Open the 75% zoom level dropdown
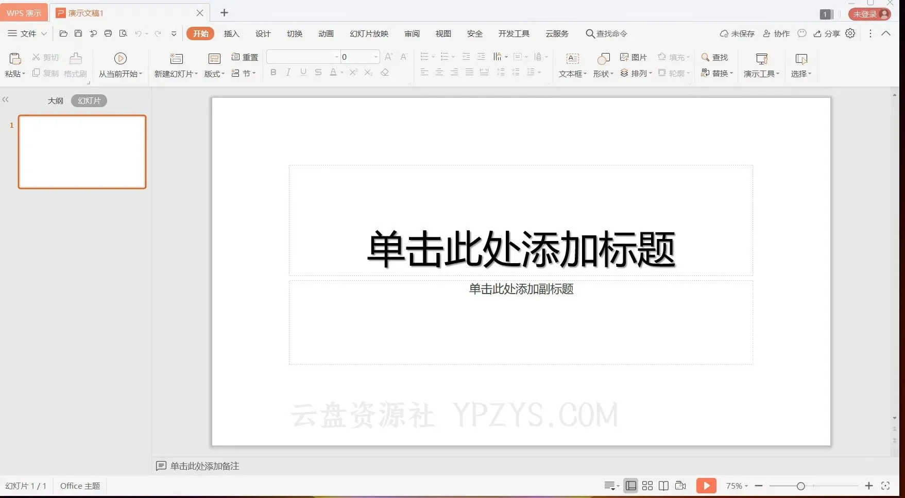Viewport: 905px width, 498px height. 737,486
